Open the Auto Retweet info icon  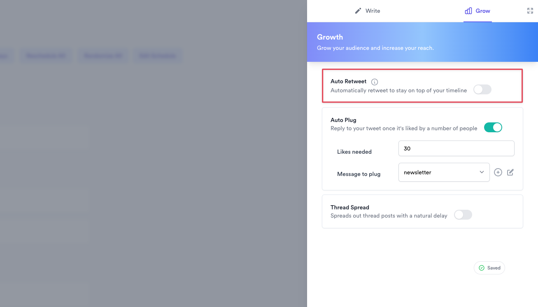pos(375,82)
